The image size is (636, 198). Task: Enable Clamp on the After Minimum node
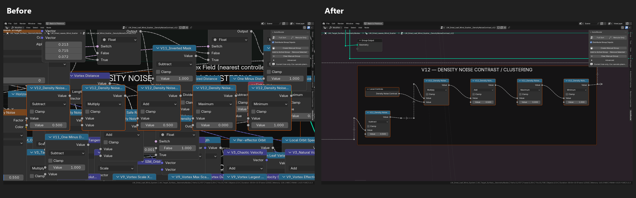coord(567,94)
